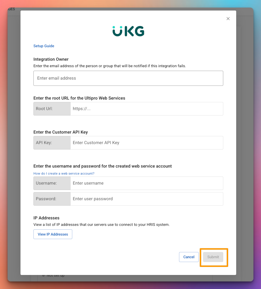Click into the Root Url https field

click(147, 109)
